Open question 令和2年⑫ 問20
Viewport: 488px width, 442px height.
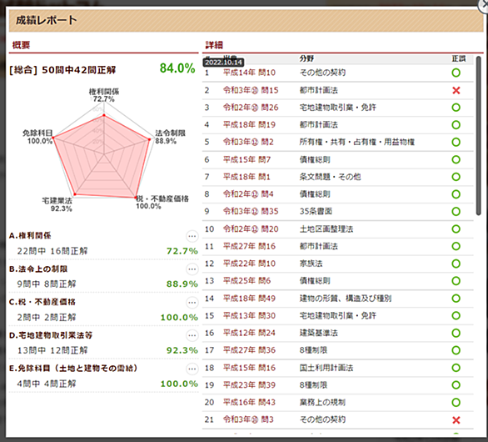[x=251, y=229]
